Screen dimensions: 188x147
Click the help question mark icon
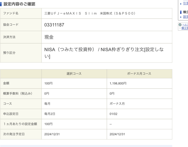[x=180, y=25]
